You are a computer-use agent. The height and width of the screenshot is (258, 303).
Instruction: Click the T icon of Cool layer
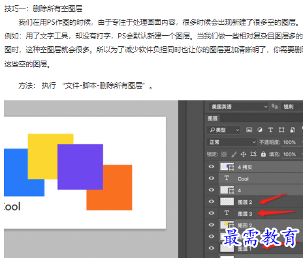coord(227,178)
